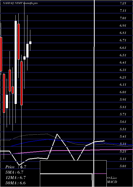Click the 7.01 price axis label
Image resolution: width=133 pixels, height=187 pixels.
[x=123, y=18]
